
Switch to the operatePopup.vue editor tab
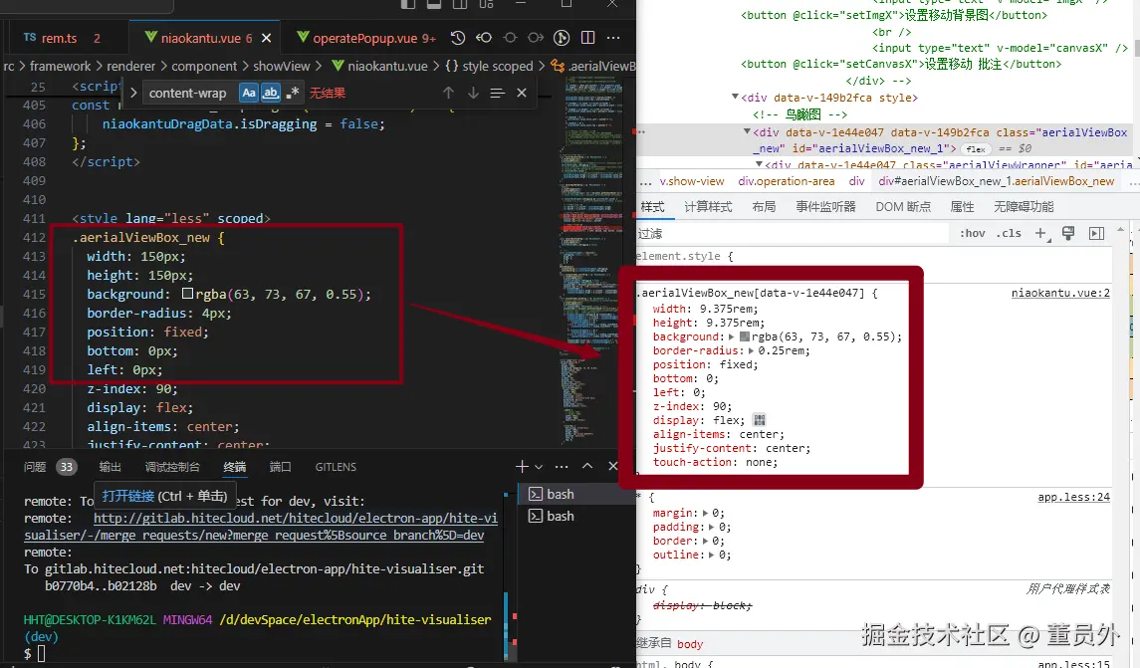365,38
